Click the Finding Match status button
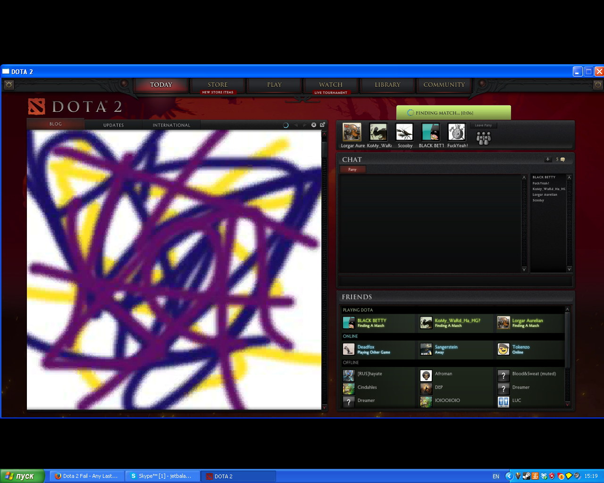Screen dimensions: 604x483 point(453,113)
